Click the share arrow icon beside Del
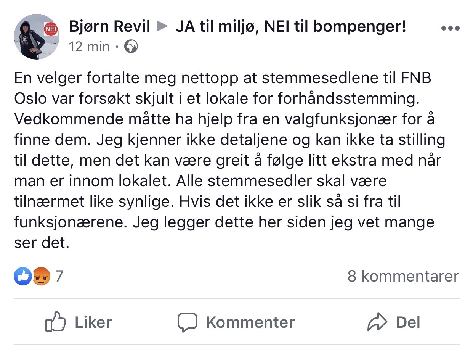 tap(377, 323)
